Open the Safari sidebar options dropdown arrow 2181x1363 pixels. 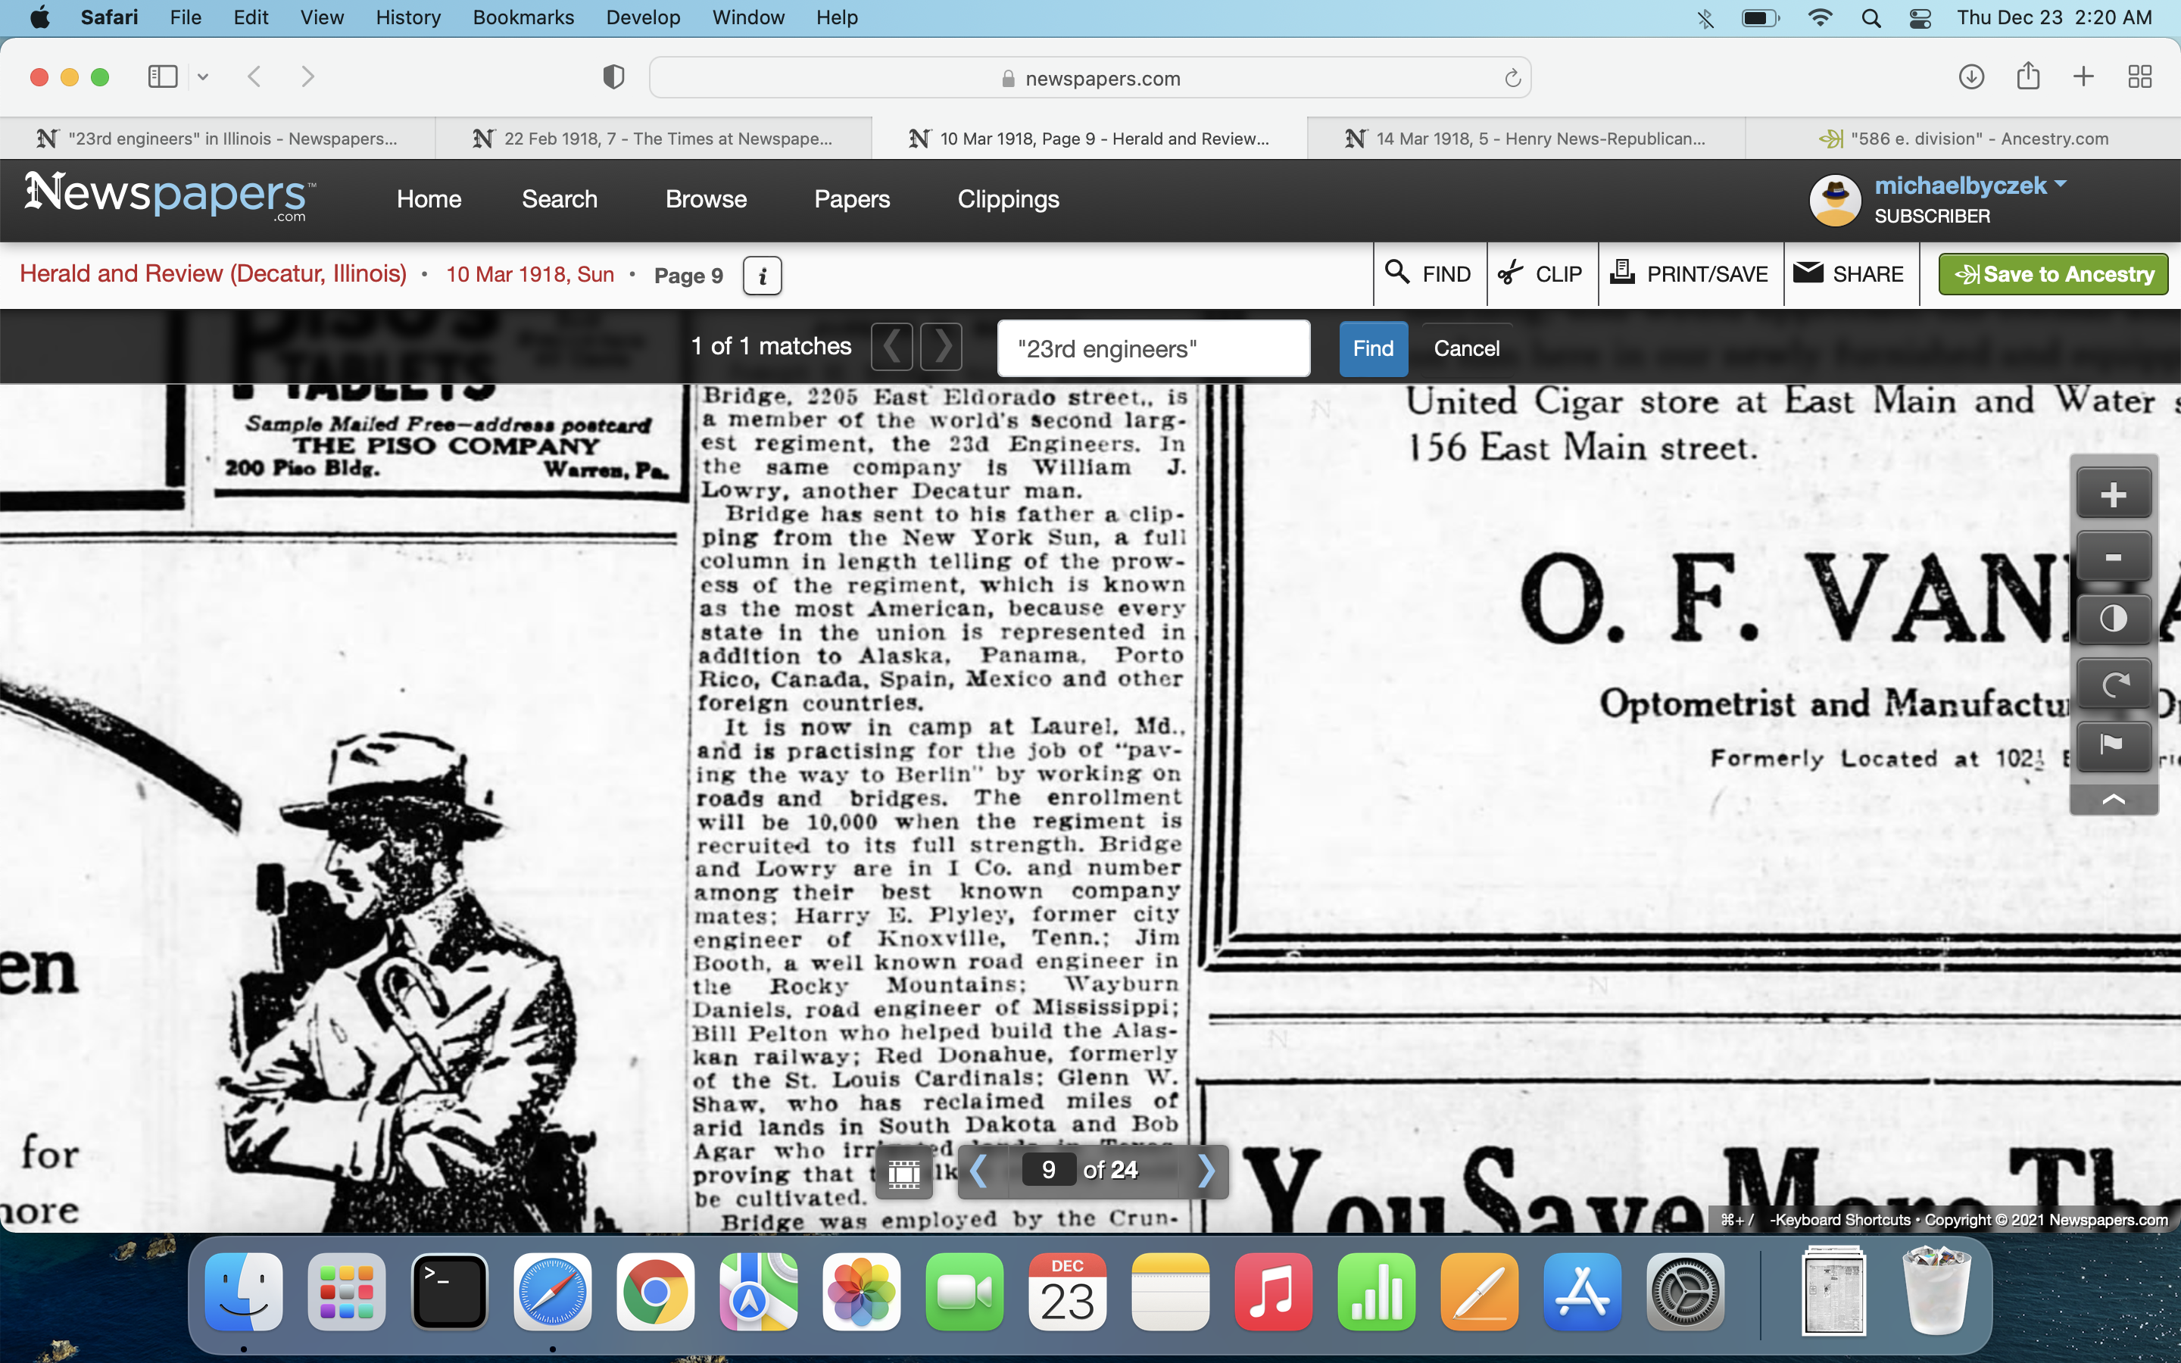(203, 77)
